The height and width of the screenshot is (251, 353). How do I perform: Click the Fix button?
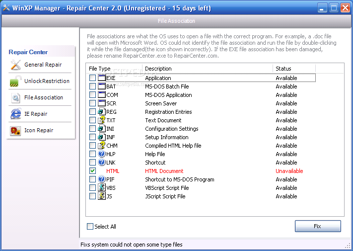coord(318,226)
